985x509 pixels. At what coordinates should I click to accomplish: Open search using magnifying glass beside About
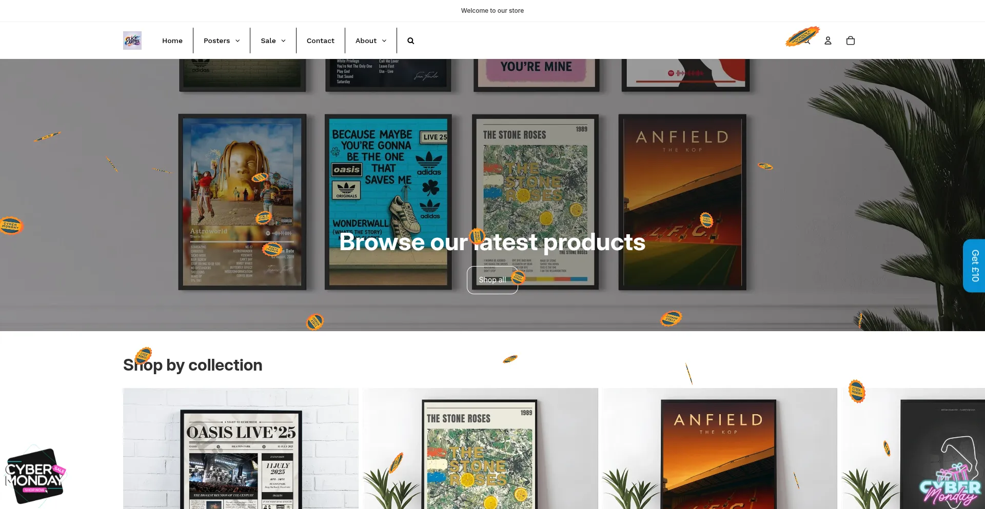click(410, 40)
